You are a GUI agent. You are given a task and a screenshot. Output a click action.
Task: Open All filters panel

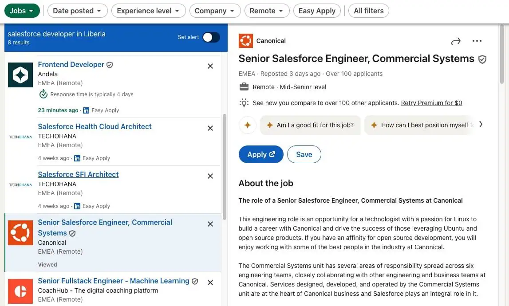pos(369,11)
